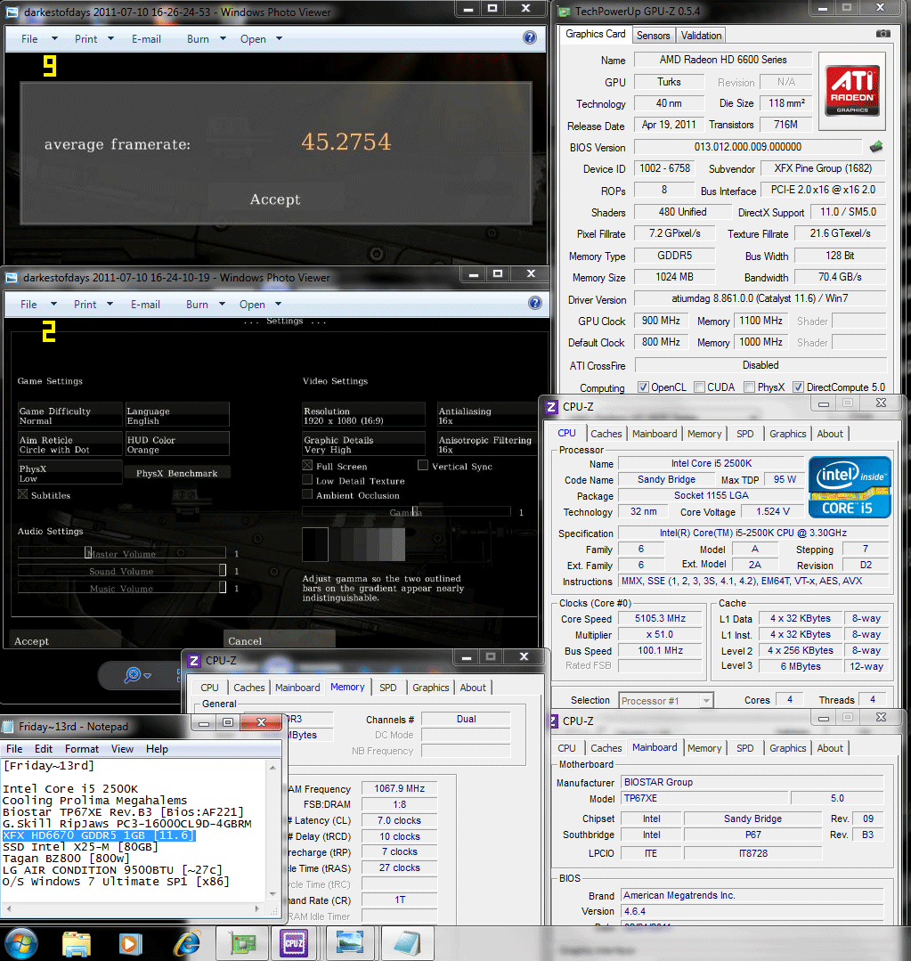The height and width of the screenshot is (961, 911).
Task: Toggle Full Screen checkbox in game settings
Action: coord(307,465)
